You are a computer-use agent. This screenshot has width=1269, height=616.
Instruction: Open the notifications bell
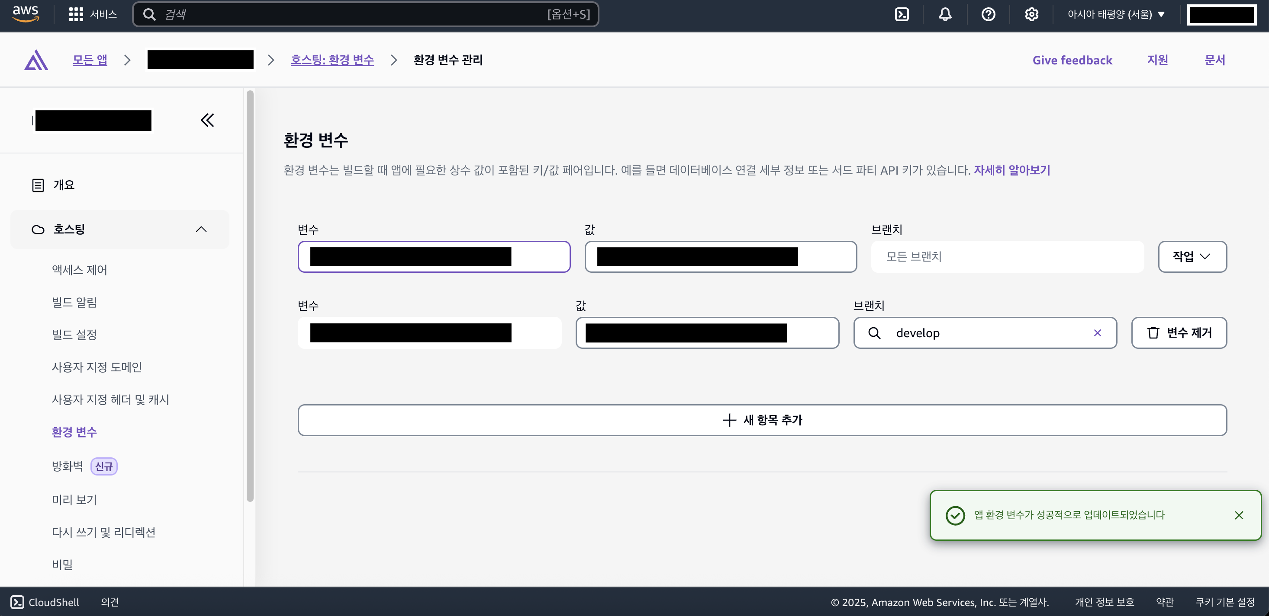945,14
